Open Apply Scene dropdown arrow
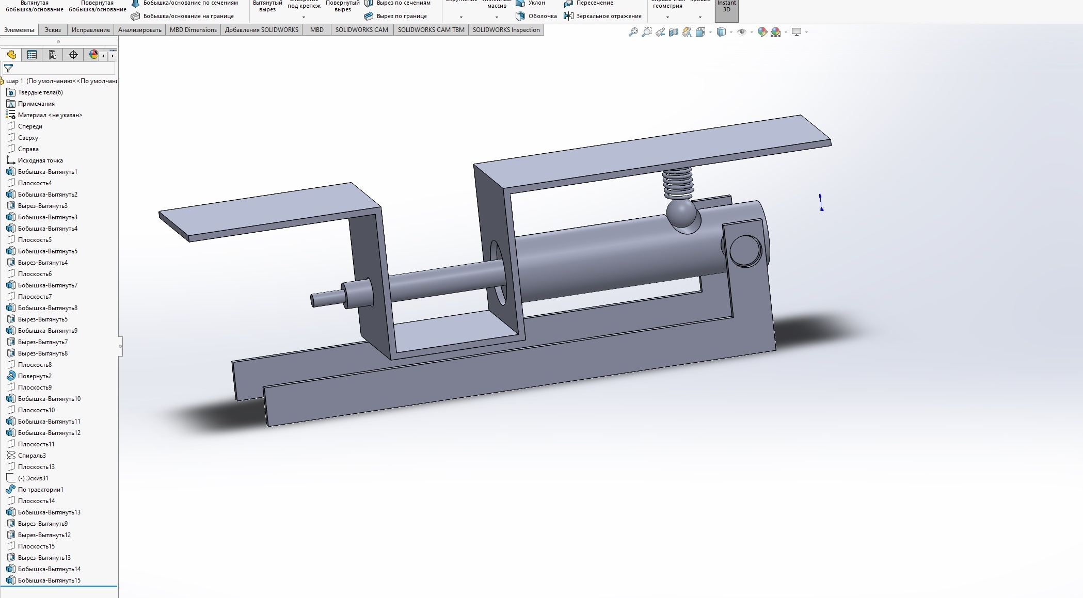Screen dimensions: 1083x598 [x=786, y=32]
